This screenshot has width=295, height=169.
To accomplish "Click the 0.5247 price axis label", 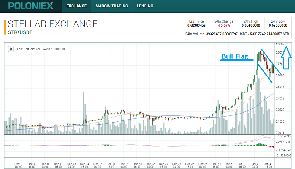I will pyautogui.click(x=280, y=87).
